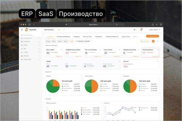Click the 10,5 млн руб. pie chart
Viewport: 182px width, 121px height.
point(130,86)
